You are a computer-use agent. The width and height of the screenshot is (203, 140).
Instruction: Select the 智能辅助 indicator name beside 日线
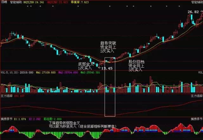tap(16, 2)
